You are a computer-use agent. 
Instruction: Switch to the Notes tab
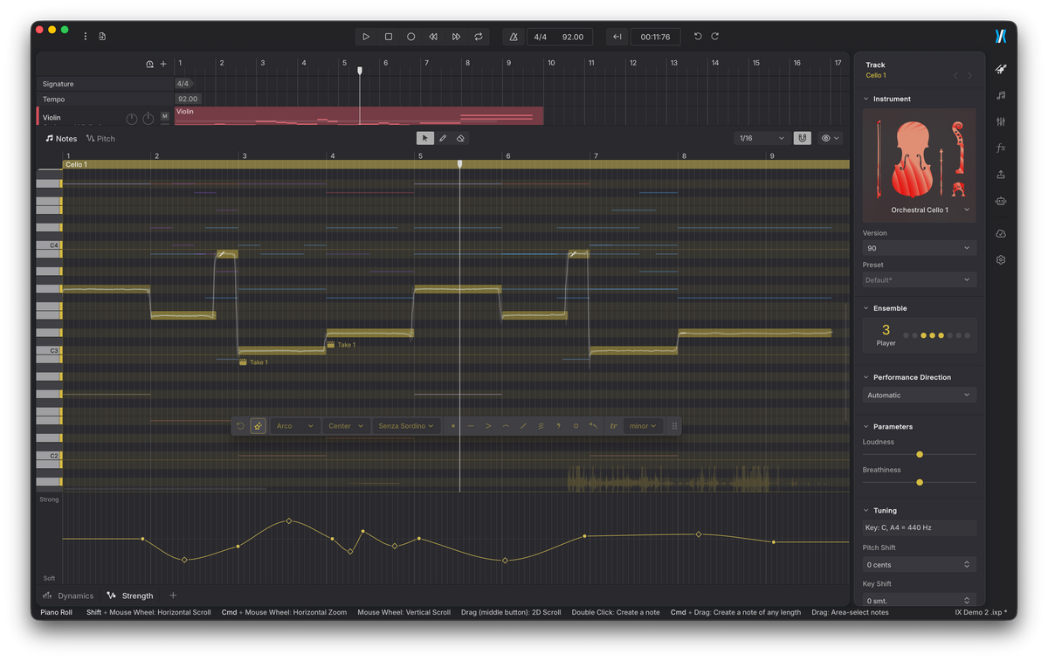[61, 139]
